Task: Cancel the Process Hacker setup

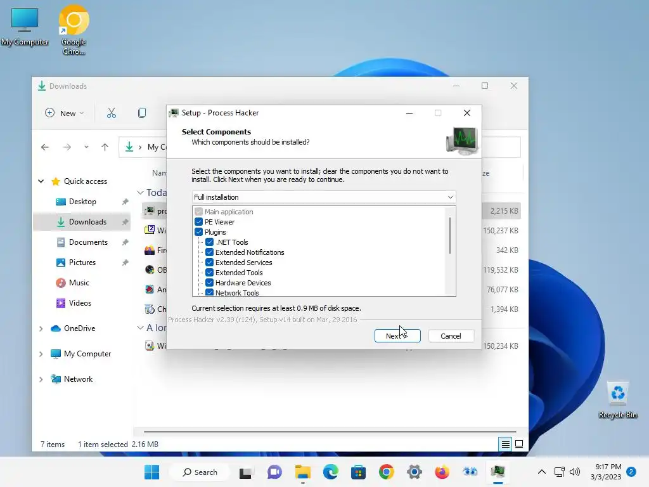Action: (x=451, y=336)
